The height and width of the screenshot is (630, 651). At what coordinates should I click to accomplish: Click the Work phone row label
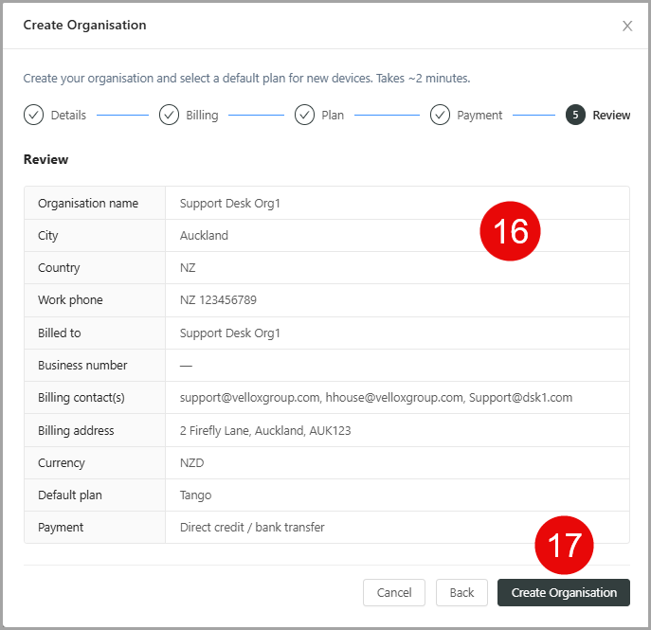[x=70, y=300]
